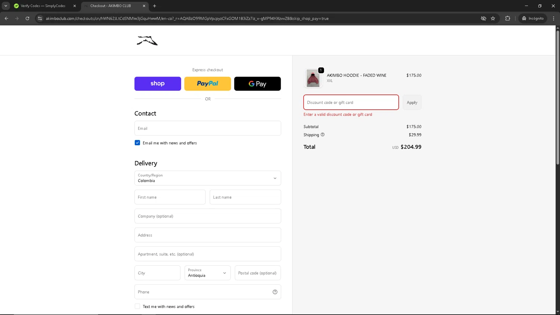Click the Shipping cost $29.99
The width and height of the screenshot is (560, 315).
pyautogui.click(x=415, y=135)
